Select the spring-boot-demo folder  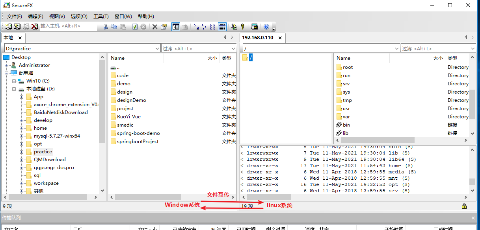point(138,133)
